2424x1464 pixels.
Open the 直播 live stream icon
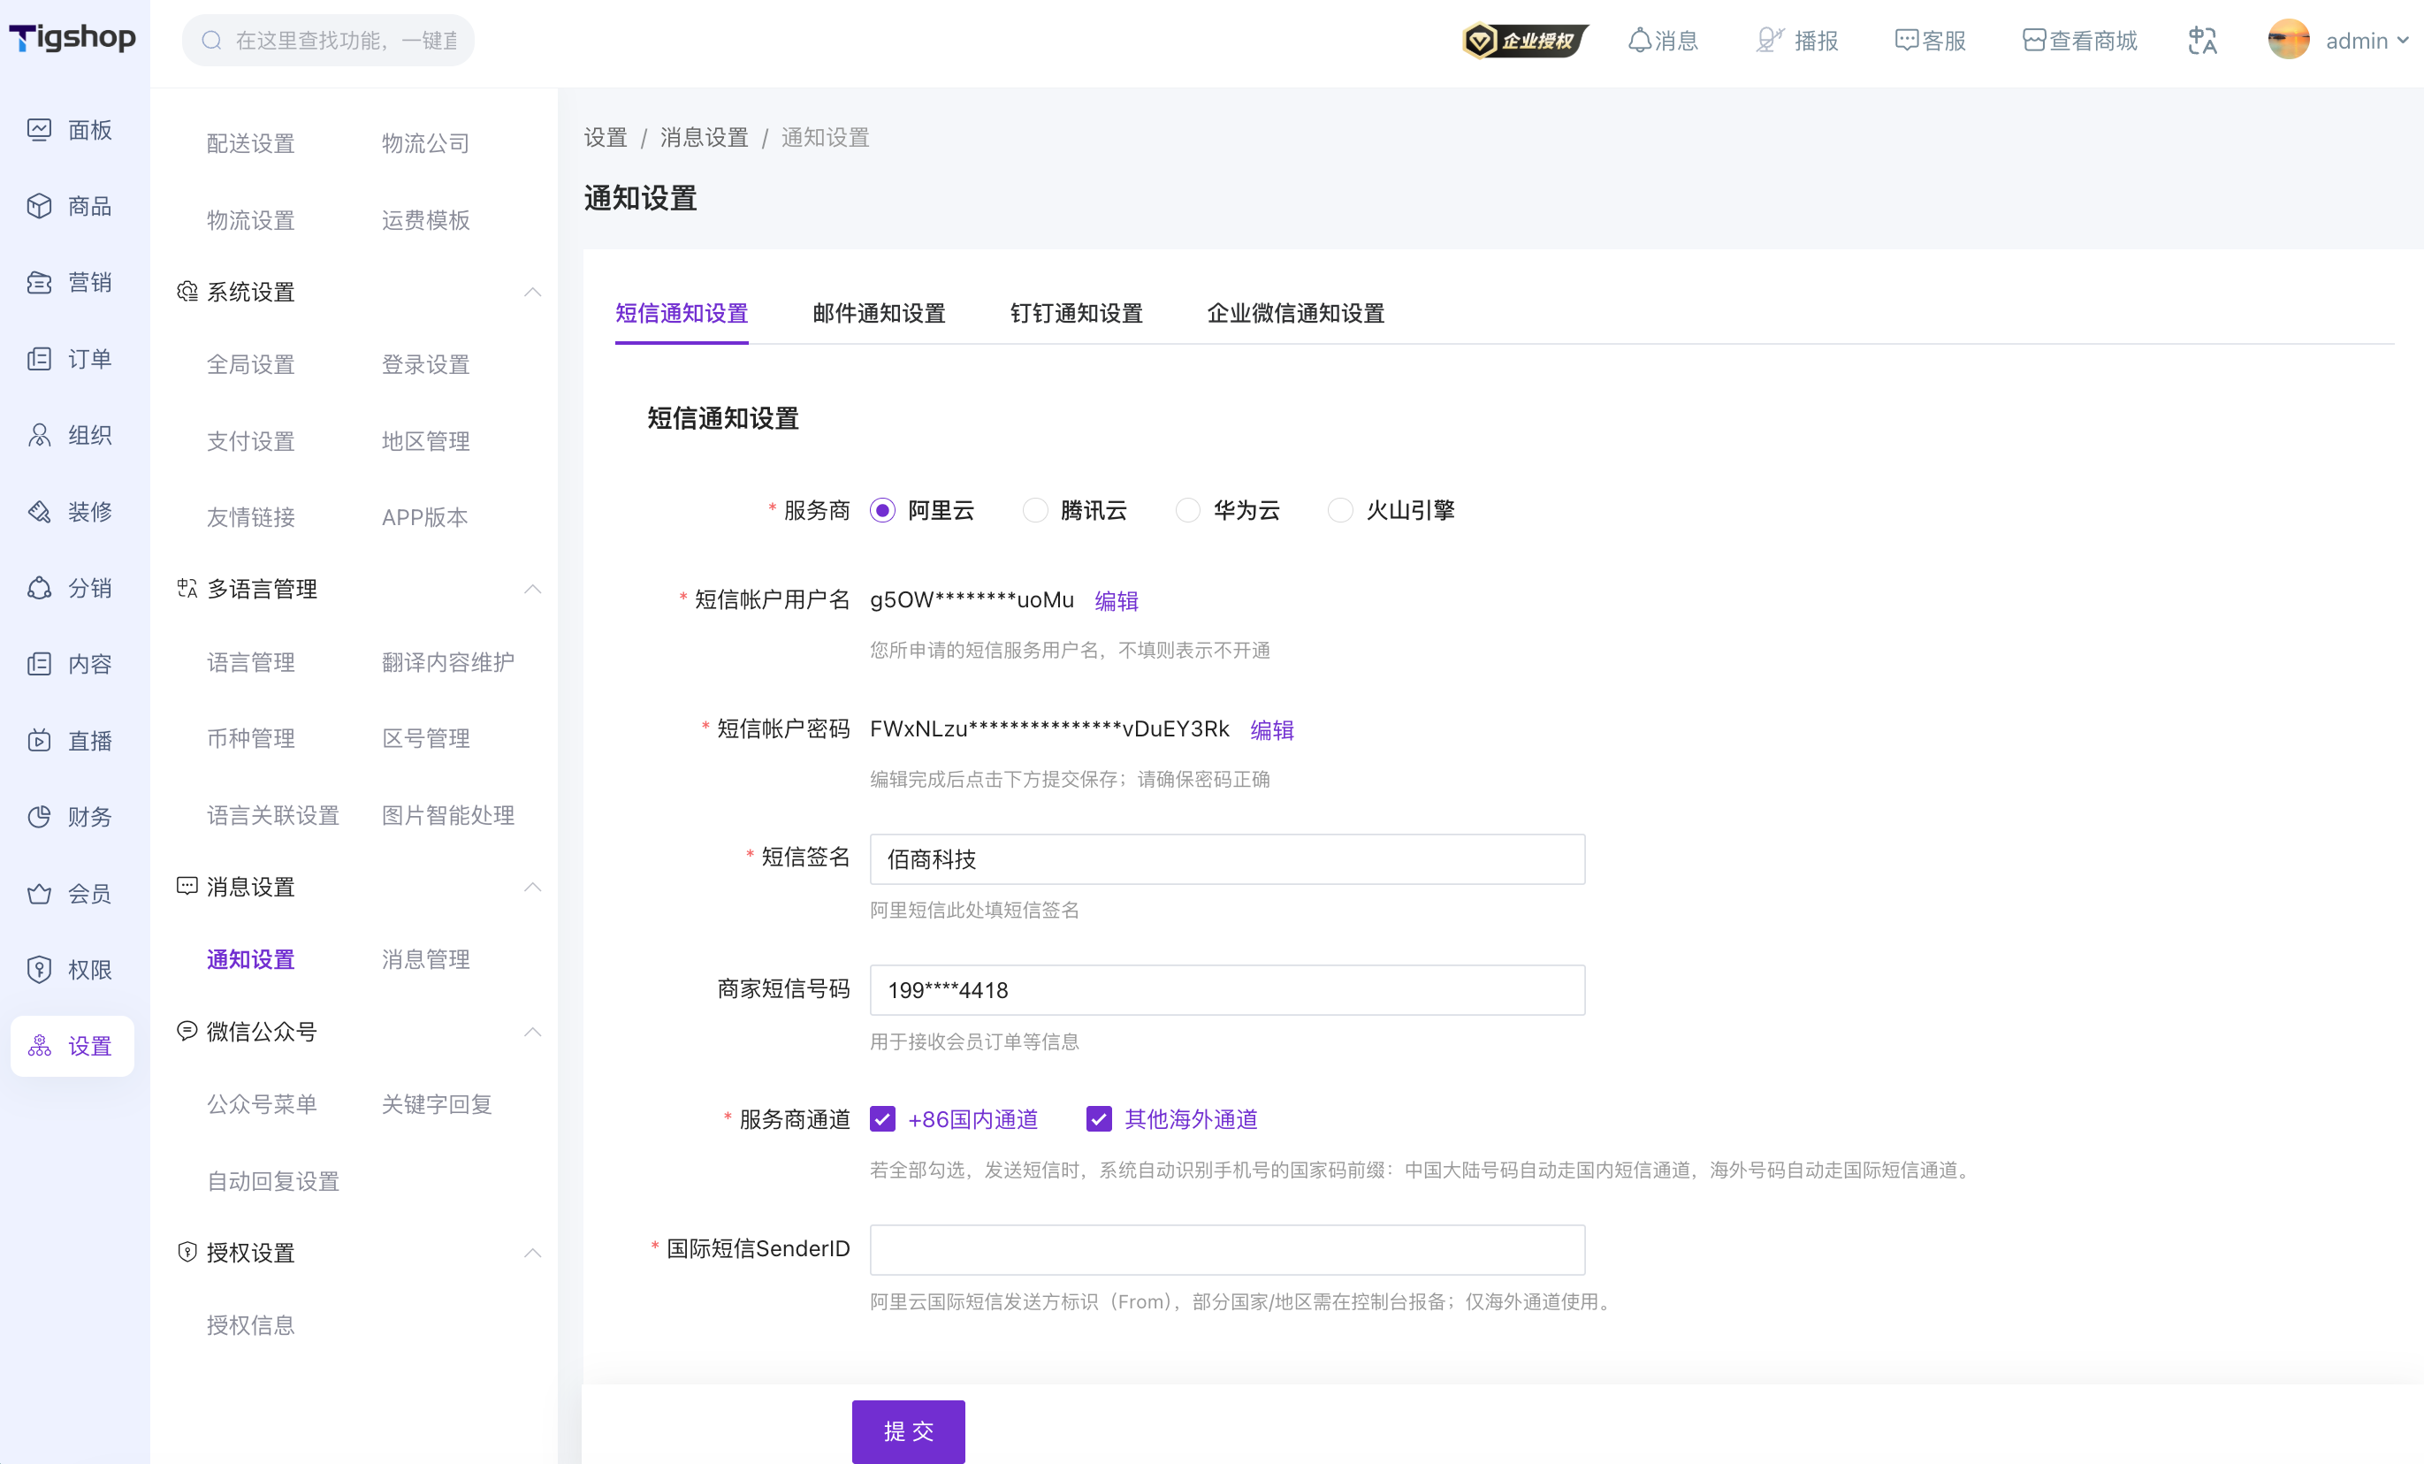(40, 741)
